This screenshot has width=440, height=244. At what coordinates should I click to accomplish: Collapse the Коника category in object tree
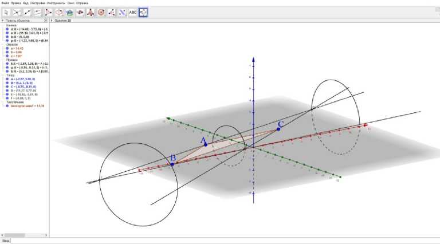click(x=3, y=25)
